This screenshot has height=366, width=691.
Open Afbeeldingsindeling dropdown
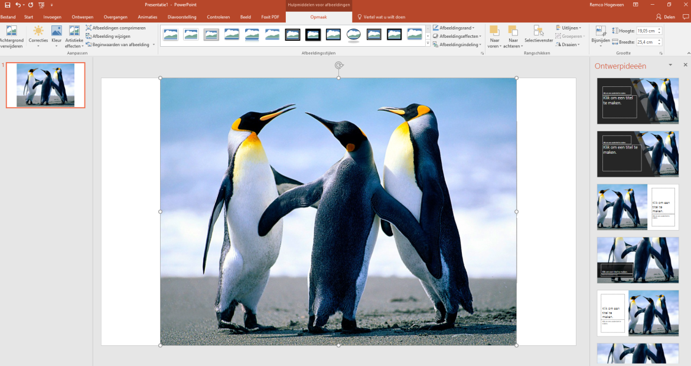(x=457, y=44)
